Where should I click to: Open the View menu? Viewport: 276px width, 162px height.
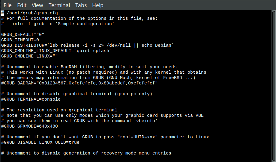click(x=37, y=5)
